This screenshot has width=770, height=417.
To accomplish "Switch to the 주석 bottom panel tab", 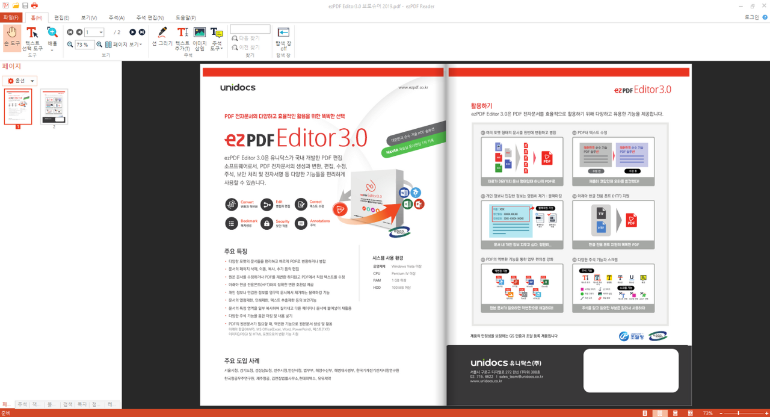I will coord(22,404).
